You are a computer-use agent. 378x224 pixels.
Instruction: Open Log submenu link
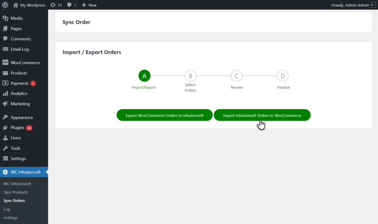(7, 209)
